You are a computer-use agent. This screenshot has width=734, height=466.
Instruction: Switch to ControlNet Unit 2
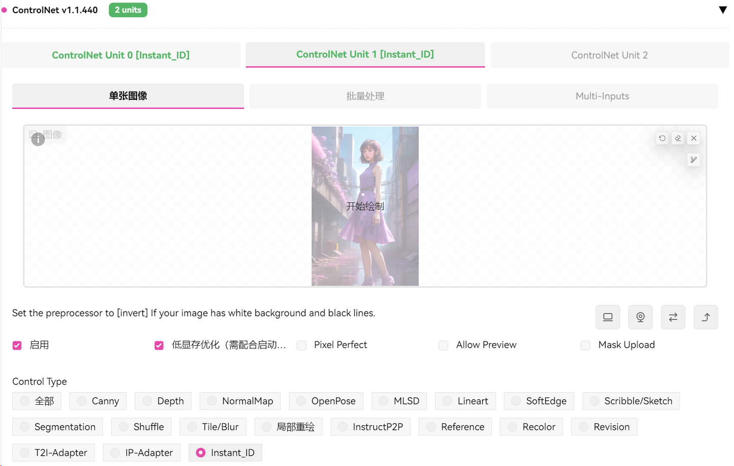pyautogui.click(x=609, y=55)
